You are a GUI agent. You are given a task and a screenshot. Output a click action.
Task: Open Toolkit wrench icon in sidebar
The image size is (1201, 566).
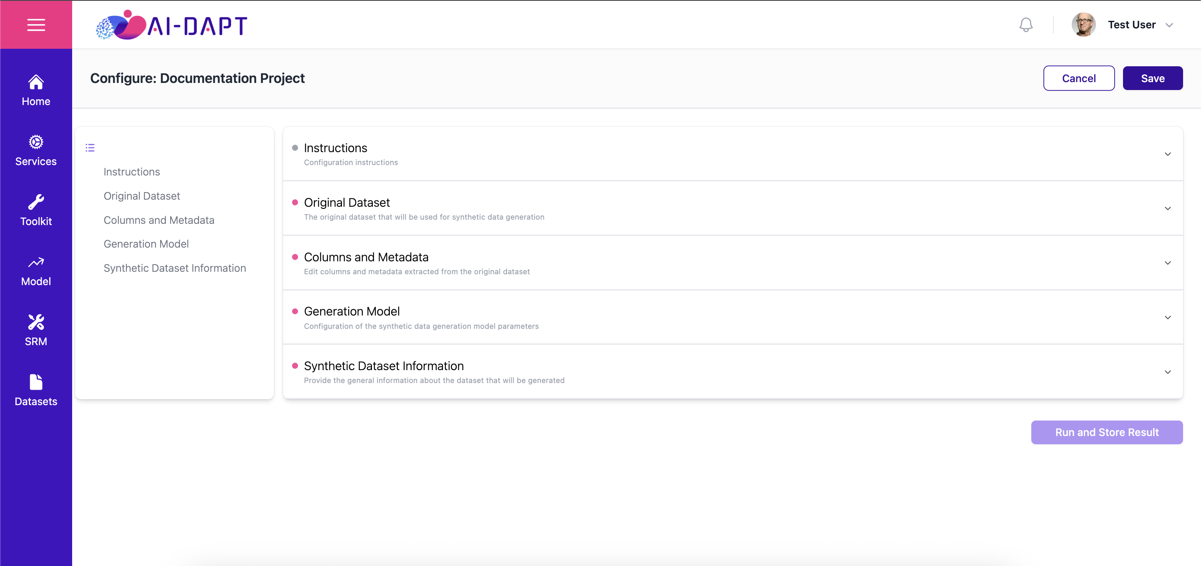(36, 202)
